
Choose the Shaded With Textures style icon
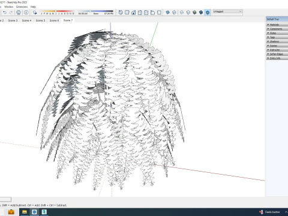(201, 13)
